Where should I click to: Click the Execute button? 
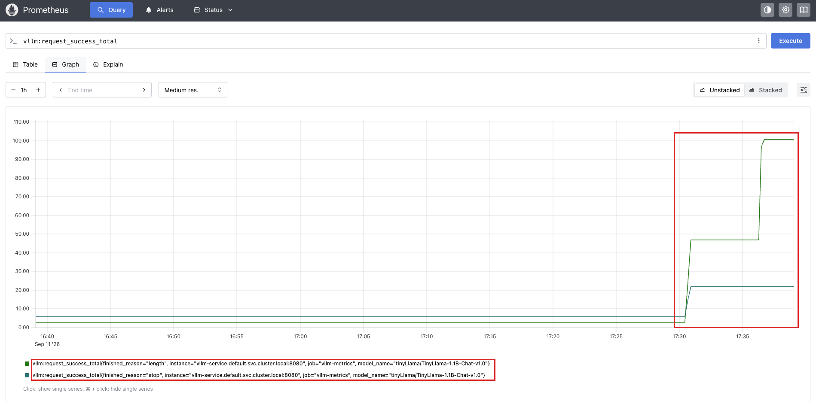(790, 41)
